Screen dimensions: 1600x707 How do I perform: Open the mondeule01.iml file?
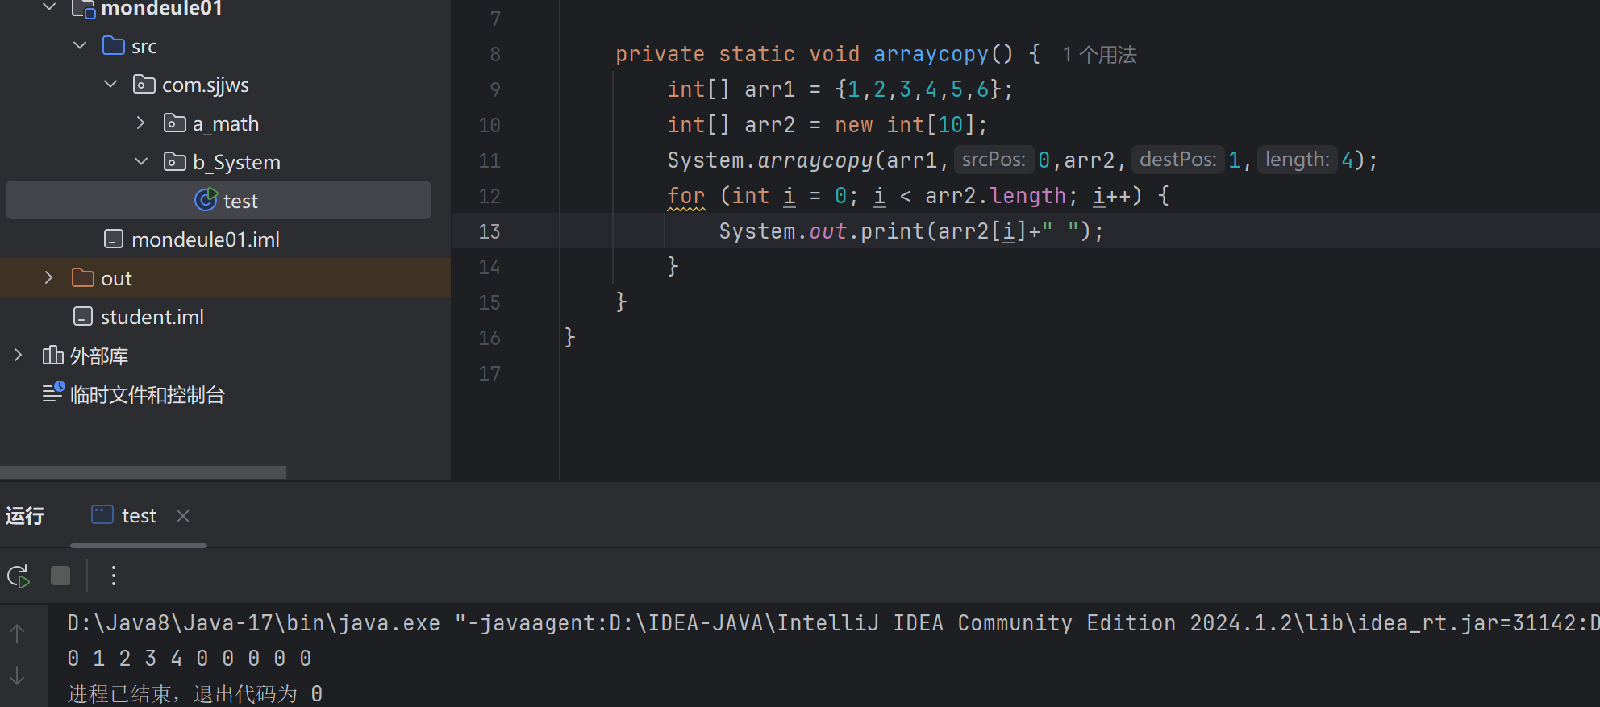[x=205, y=239]
